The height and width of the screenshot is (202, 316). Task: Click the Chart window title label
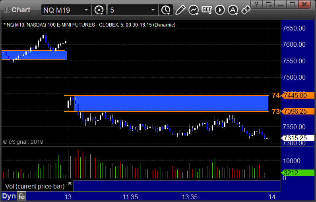pyautogui.click(x=21, y=10)
